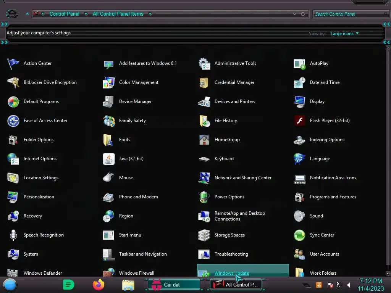This screenshot has height=293, width=391.
Task: Expand the All Control Panel Items breadcrumb arrow
Action: [150, 14]
